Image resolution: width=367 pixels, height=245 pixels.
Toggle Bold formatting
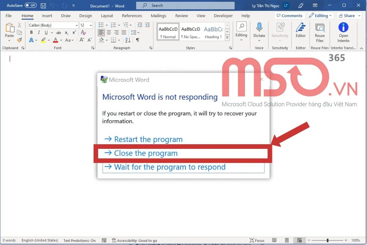pyautogui.click(x=31, y=32)
